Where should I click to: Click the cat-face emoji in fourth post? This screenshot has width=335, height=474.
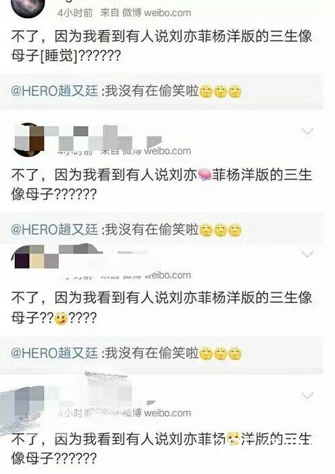[233, 439]
